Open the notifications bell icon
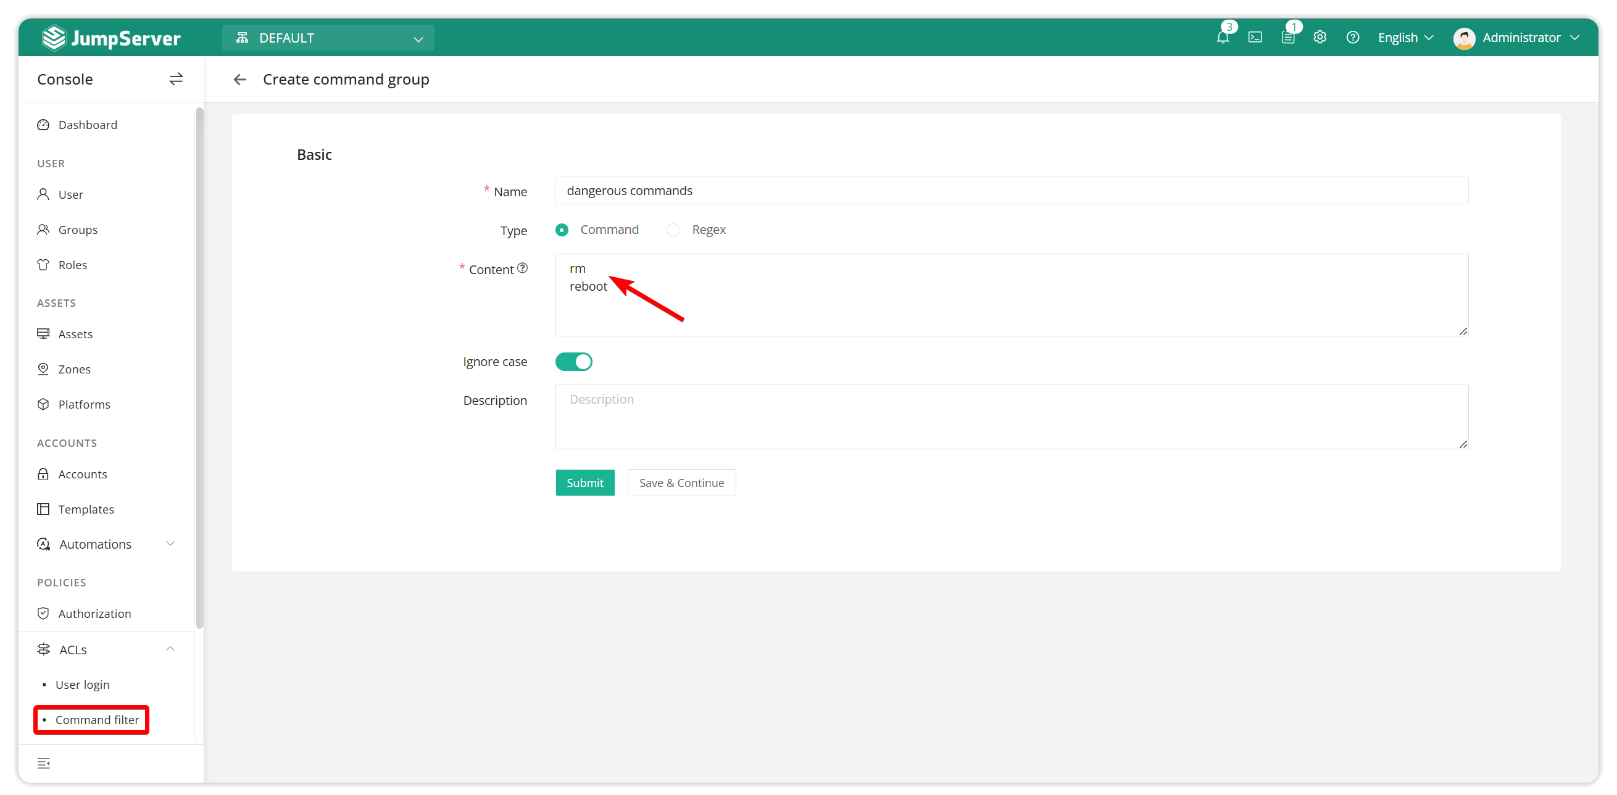Screen dimensions: 1617x795 point(1222,38)
